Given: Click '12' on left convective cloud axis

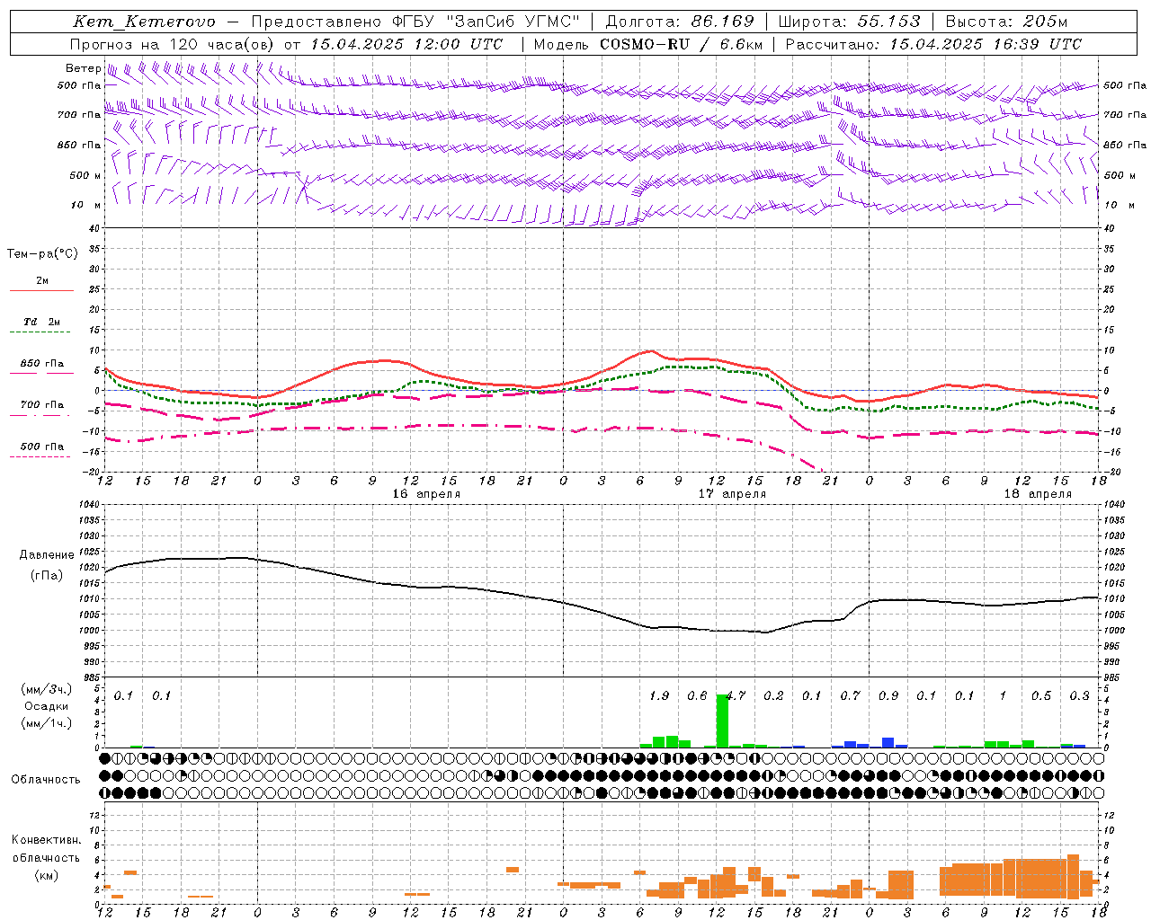Looking at the screenshot, I should pos(94,815).
